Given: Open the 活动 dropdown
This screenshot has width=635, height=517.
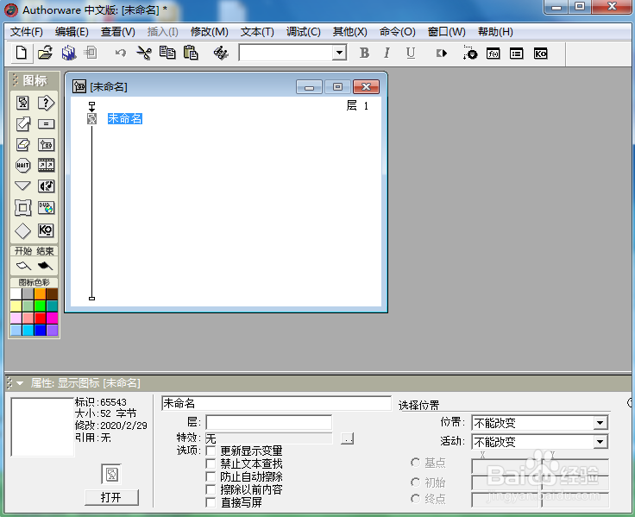Looking at the screenshot, I should coord(600,442).
